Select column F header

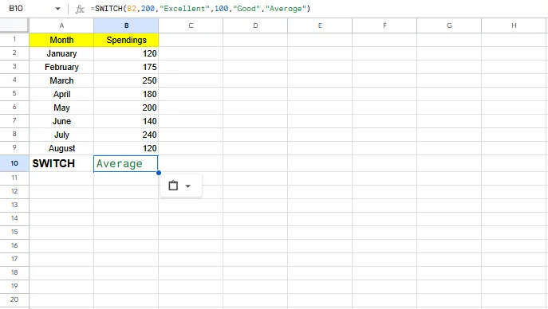(384, 25)
